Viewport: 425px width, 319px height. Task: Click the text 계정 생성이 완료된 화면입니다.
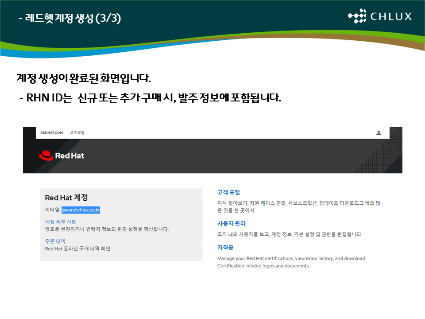point(84,78)
